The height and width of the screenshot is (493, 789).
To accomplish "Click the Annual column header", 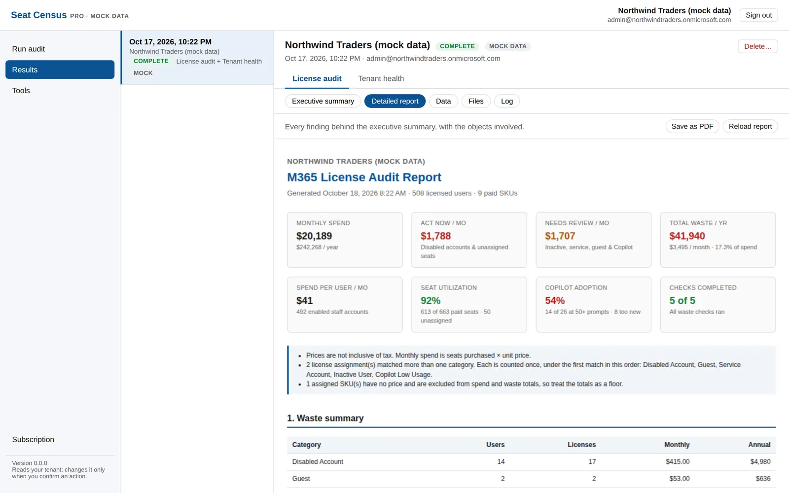I will (759, 445).
